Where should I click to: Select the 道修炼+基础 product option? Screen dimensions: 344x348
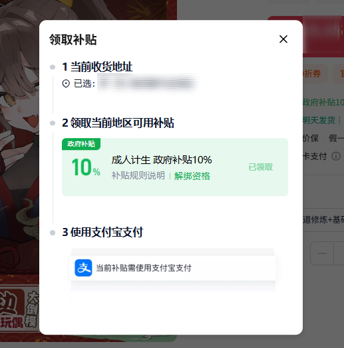pos(323,220)
